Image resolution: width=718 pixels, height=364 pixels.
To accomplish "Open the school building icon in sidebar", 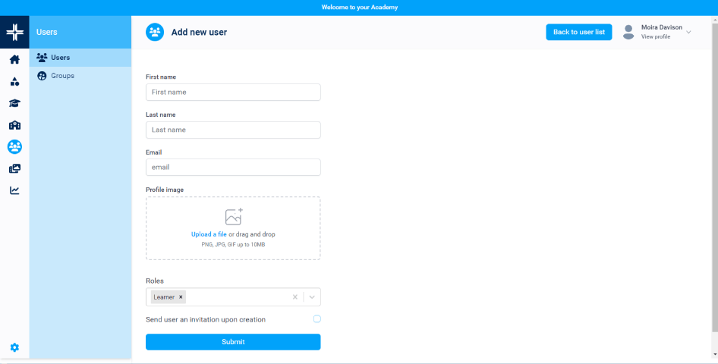I will [14, 125].
